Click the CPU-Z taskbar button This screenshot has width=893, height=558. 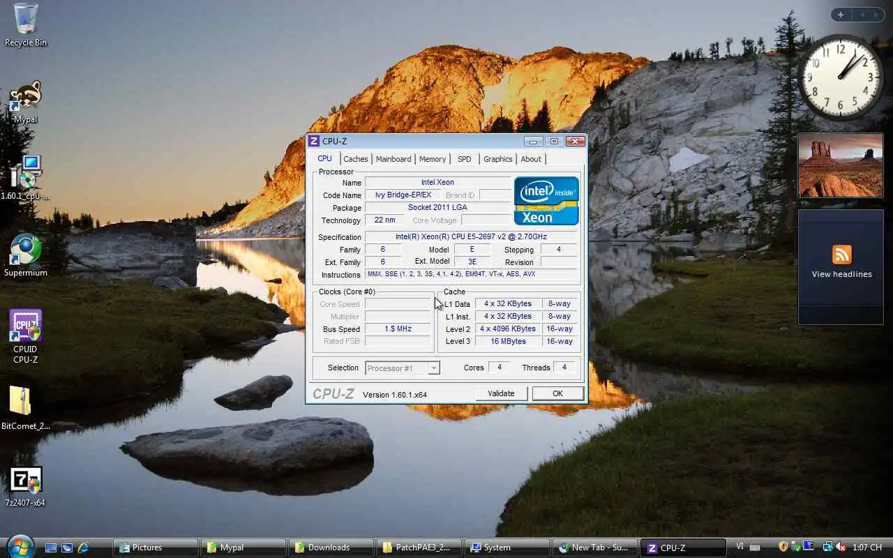pyautogui.click(x=683, y=548)
